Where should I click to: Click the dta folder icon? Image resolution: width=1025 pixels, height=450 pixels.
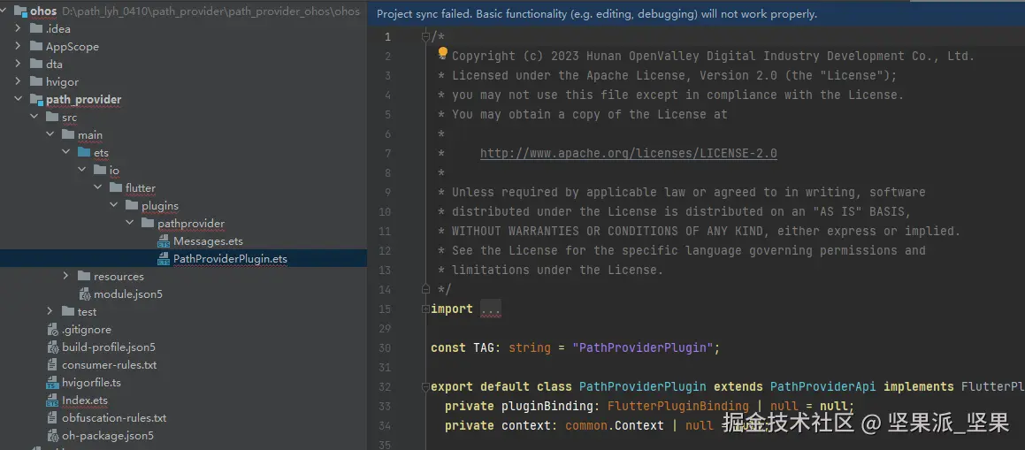36,64
